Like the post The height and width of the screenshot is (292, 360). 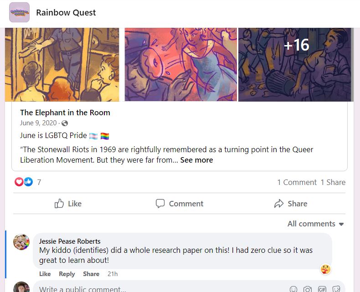point(68,204)
